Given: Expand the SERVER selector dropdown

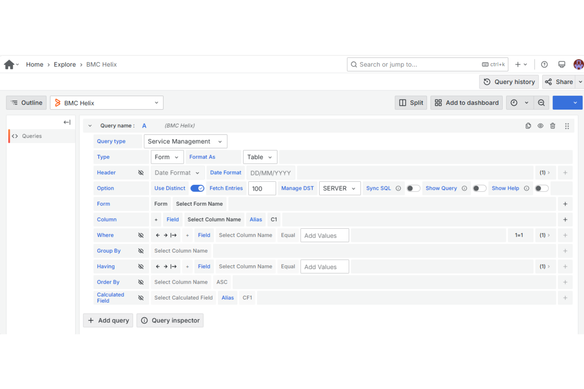Looking at the screenshot, I should tap(339, 188).
